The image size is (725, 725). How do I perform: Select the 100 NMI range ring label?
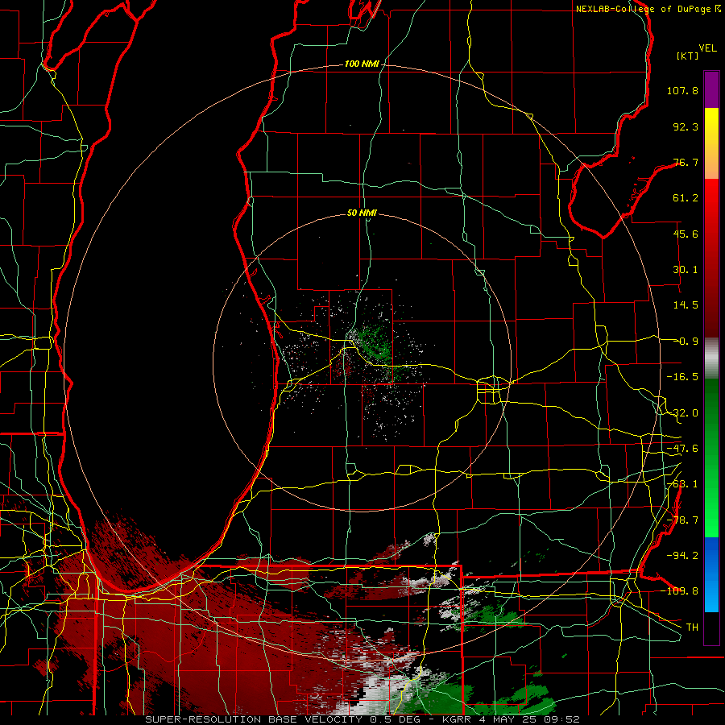click(362, 64)
